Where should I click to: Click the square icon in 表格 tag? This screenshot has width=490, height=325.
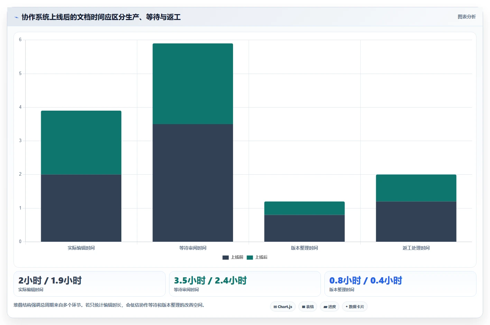pos(304,307)
